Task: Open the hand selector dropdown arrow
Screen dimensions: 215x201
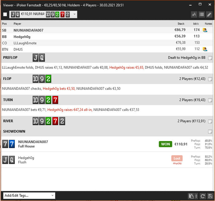Action: tap(74, 14)
